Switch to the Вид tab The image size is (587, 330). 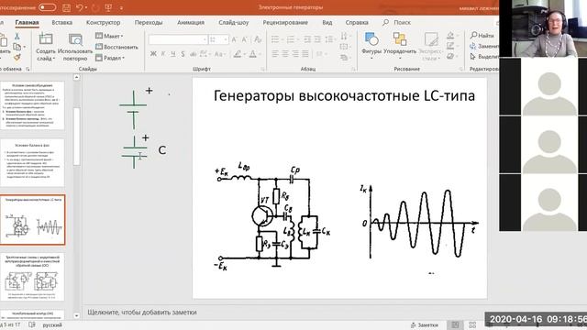point(327,22)
